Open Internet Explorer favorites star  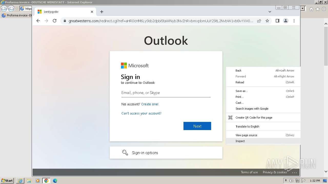coord(317,9)
